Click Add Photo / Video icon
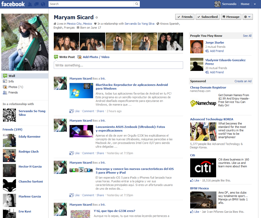This screenshot has height=218, width=261. pos(79,57)
